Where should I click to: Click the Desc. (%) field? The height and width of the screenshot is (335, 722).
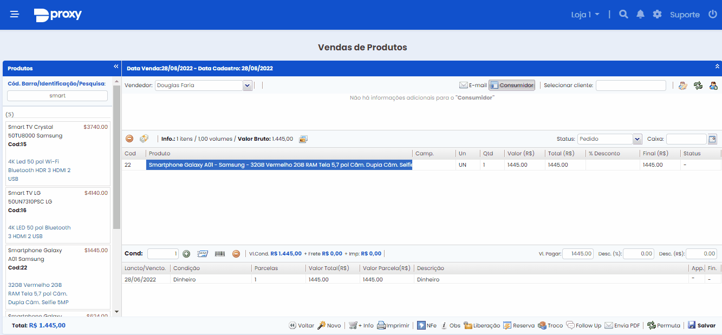click(639, 254)
